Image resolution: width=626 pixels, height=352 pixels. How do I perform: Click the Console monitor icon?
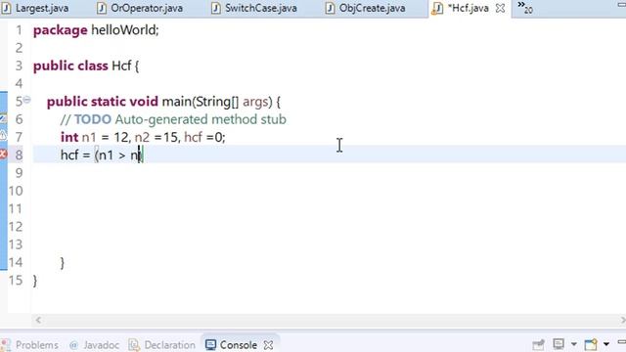pyautogui.click(x=210, y=345)
